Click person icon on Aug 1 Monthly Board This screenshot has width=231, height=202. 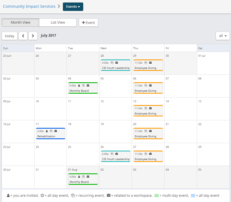click(79, 177)
